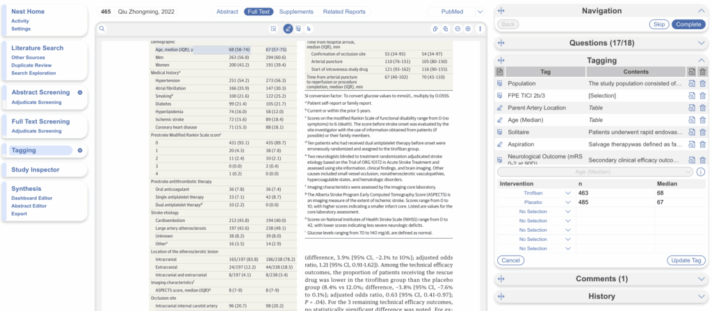712x311 pixels.
Task: Zoom out of the document
Action: point(457,28)
